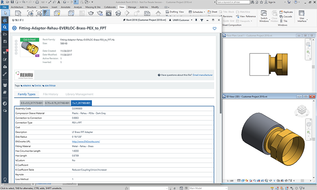
Task: Open the cloud upload icon in UNIFI sidebar
Action: pyautogui.click(x=5, y=67)
